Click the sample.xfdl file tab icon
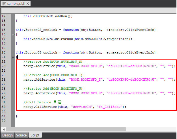The width and height of the screenshot is (177, 139). point(4,4)
